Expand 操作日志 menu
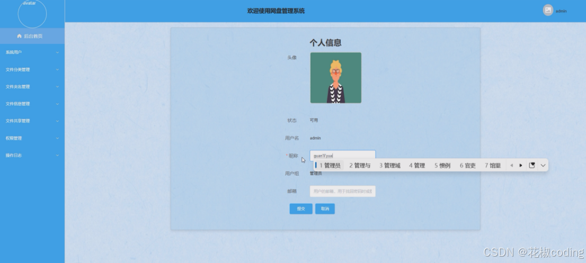 32,155
